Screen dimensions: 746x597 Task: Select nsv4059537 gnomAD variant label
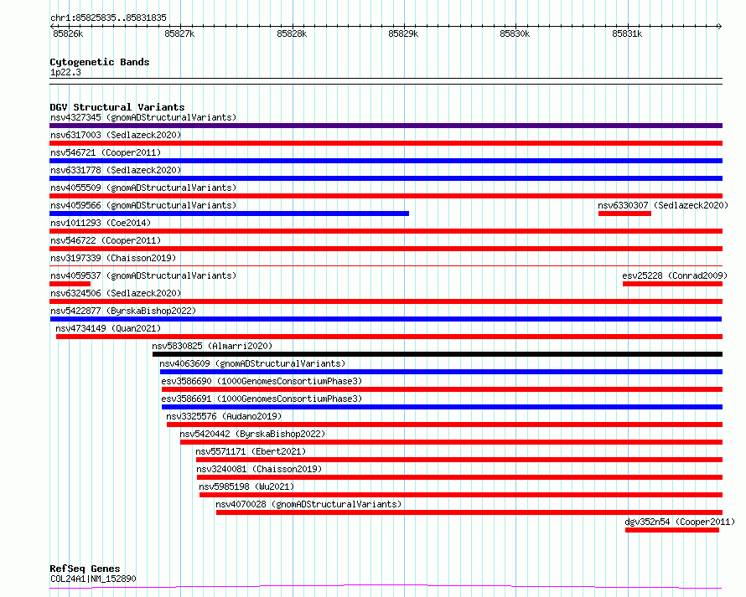point(143,275)
